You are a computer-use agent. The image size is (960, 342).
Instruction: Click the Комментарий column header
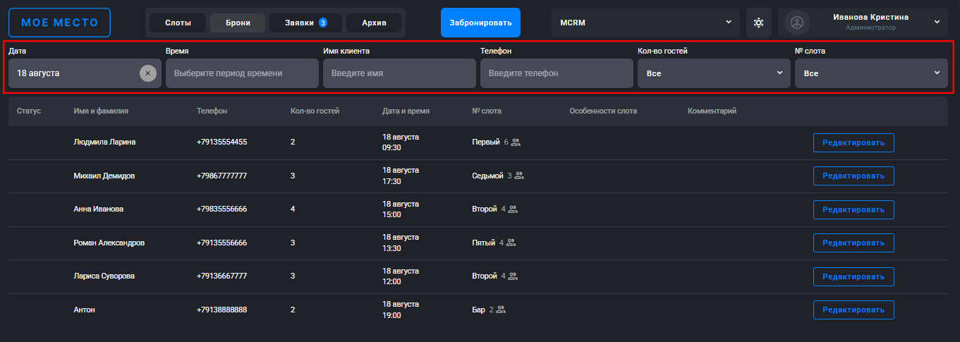tap(712, 111)
